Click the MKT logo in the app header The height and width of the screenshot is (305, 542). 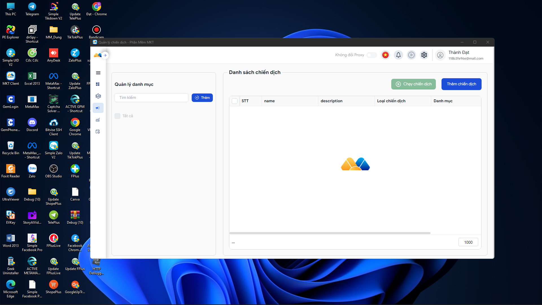98,55
